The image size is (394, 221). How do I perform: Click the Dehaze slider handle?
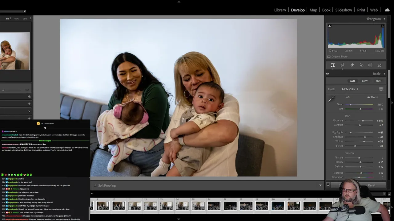point(360,167)
